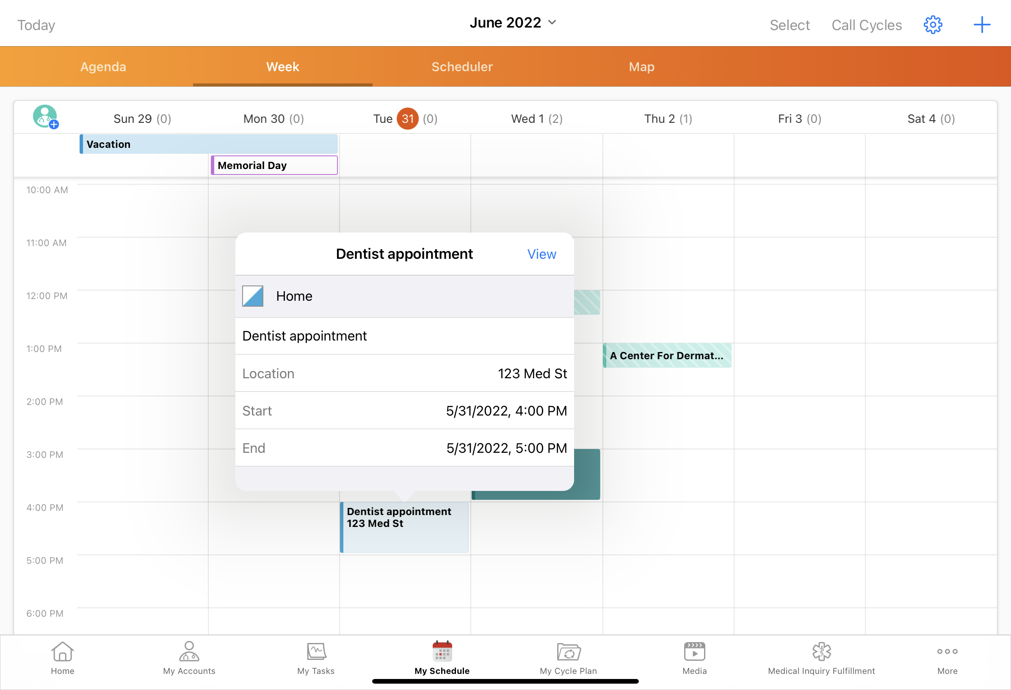Click the Home calendar color swatch
The image size is (1011, 690).
[x=253, y=296]
